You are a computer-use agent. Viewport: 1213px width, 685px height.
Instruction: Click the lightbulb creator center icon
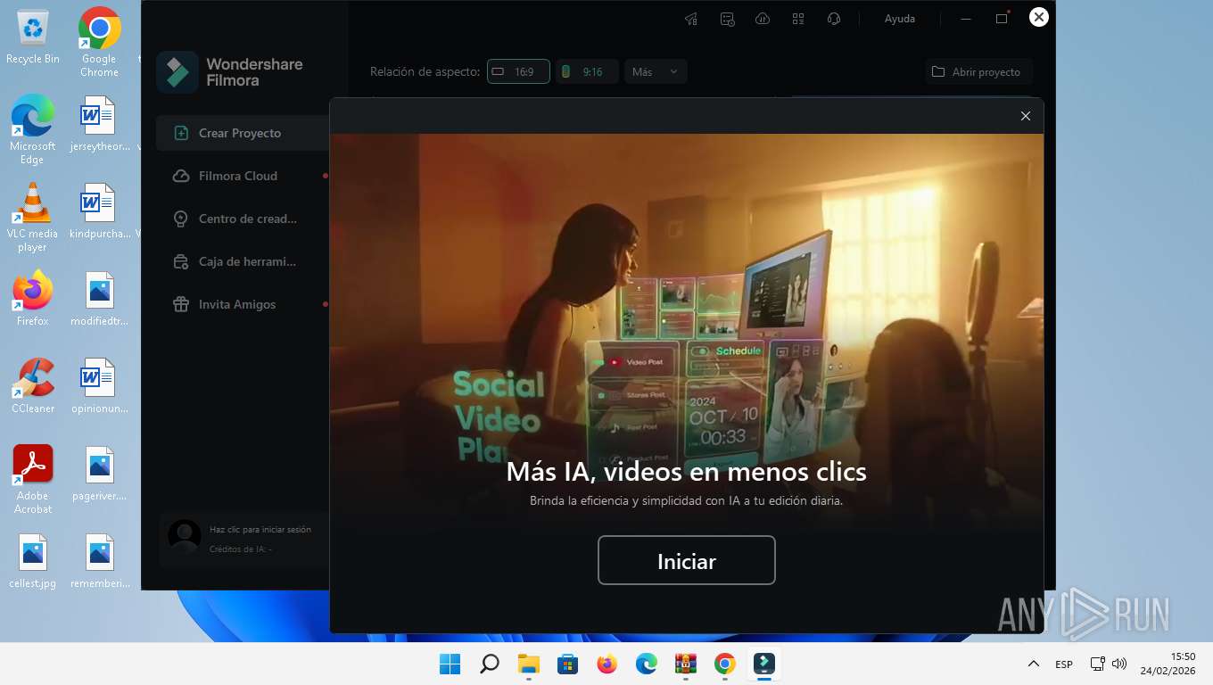181,219
